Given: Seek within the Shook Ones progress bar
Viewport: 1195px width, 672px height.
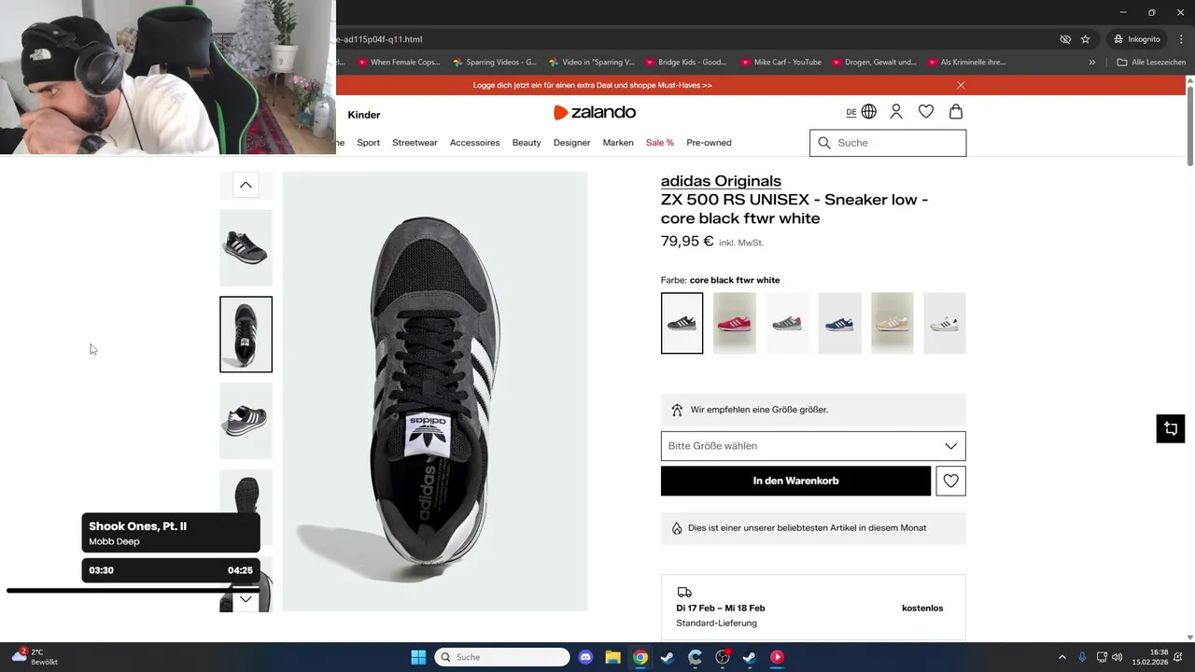Looking at the screenshot, I should point(134,591).
